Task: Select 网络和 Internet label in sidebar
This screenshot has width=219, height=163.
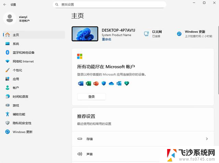Action: (x=23, y=61)
